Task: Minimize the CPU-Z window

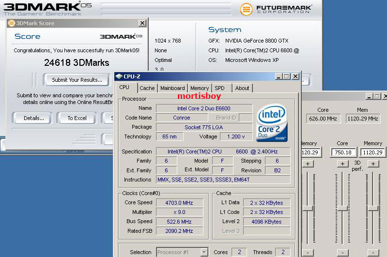Action: (279, 76)
